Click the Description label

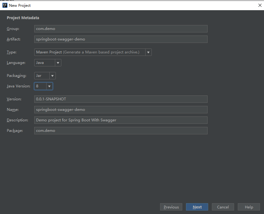[18, 120]
